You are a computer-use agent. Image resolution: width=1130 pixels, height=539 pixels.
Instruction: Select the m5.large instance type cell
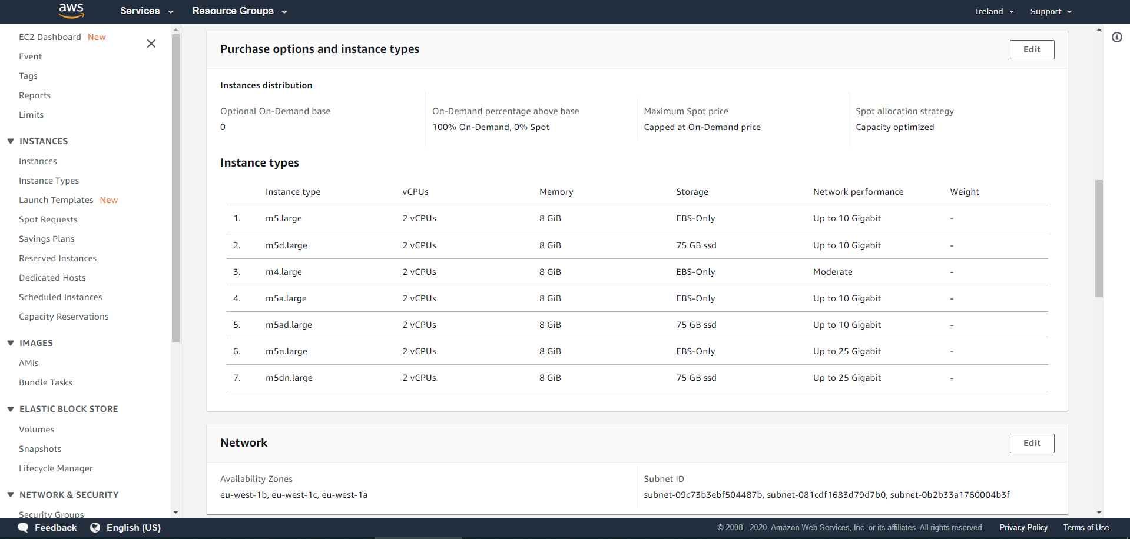pos(284,218)
